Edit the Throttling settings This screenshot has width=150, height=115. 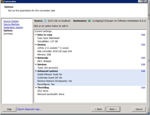pos(143,87)
